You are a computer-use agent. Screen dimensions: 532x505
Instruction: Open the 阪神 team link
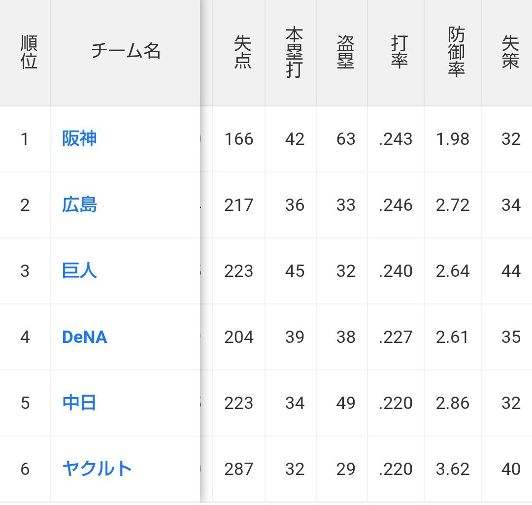pos(79,138)
